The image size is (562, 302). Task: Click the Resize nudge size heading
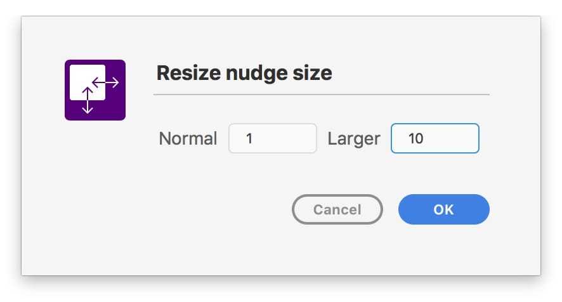244,73
